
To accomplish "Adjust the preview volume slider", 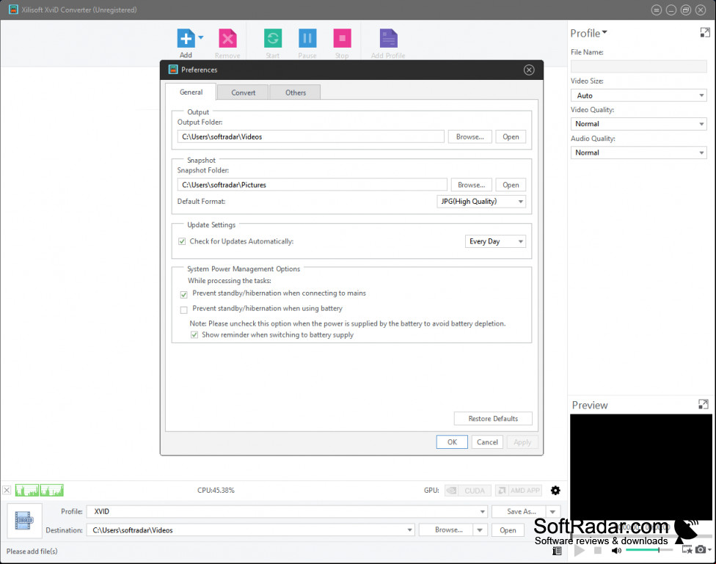I will [x=649, y=550].
